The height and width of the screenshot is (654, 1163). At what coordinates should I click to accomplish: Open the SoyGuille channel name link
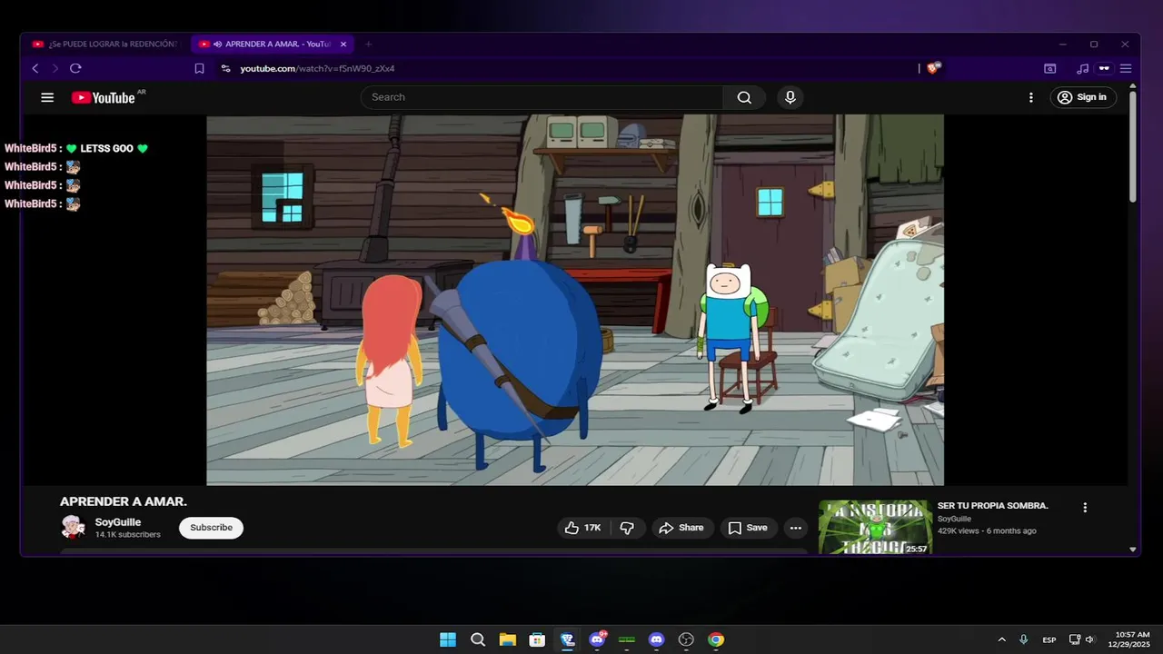[118, 522]
